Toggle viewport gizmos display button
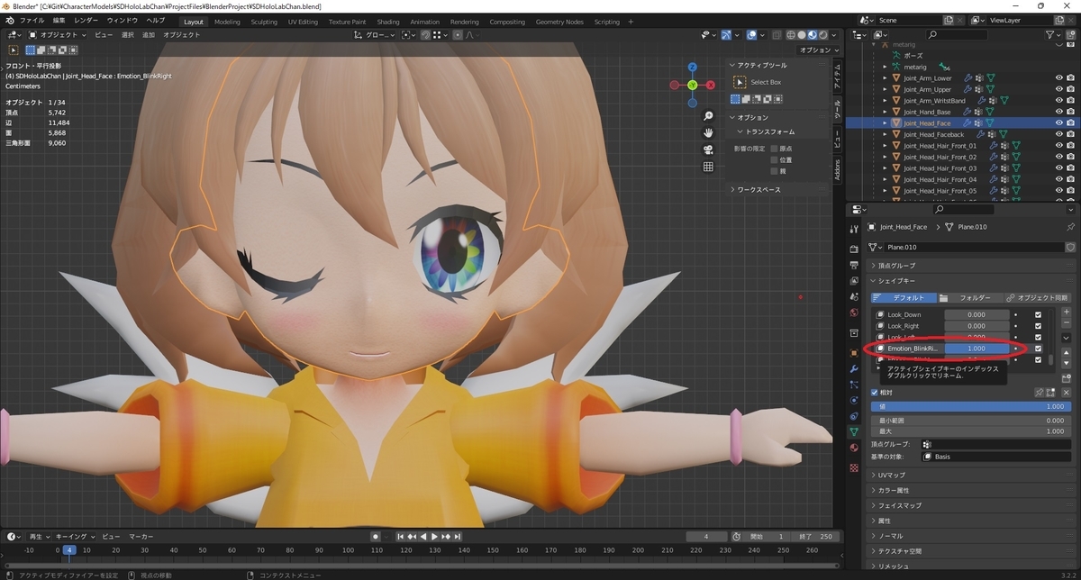1081x580 pixels. (x=728, y=35)
